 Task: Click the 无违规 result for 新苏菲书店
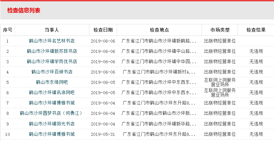click(x=256, y=51)
